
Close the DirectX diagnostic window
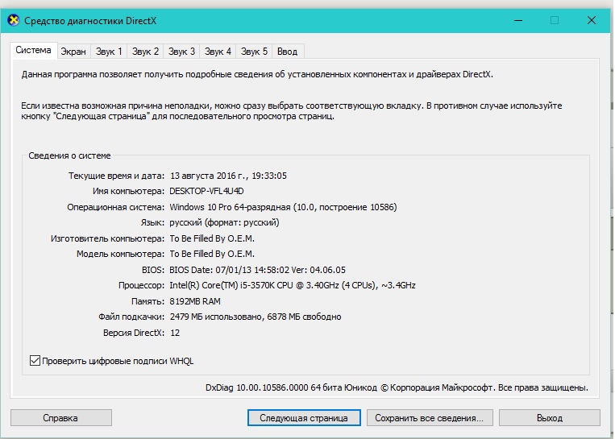592,20
